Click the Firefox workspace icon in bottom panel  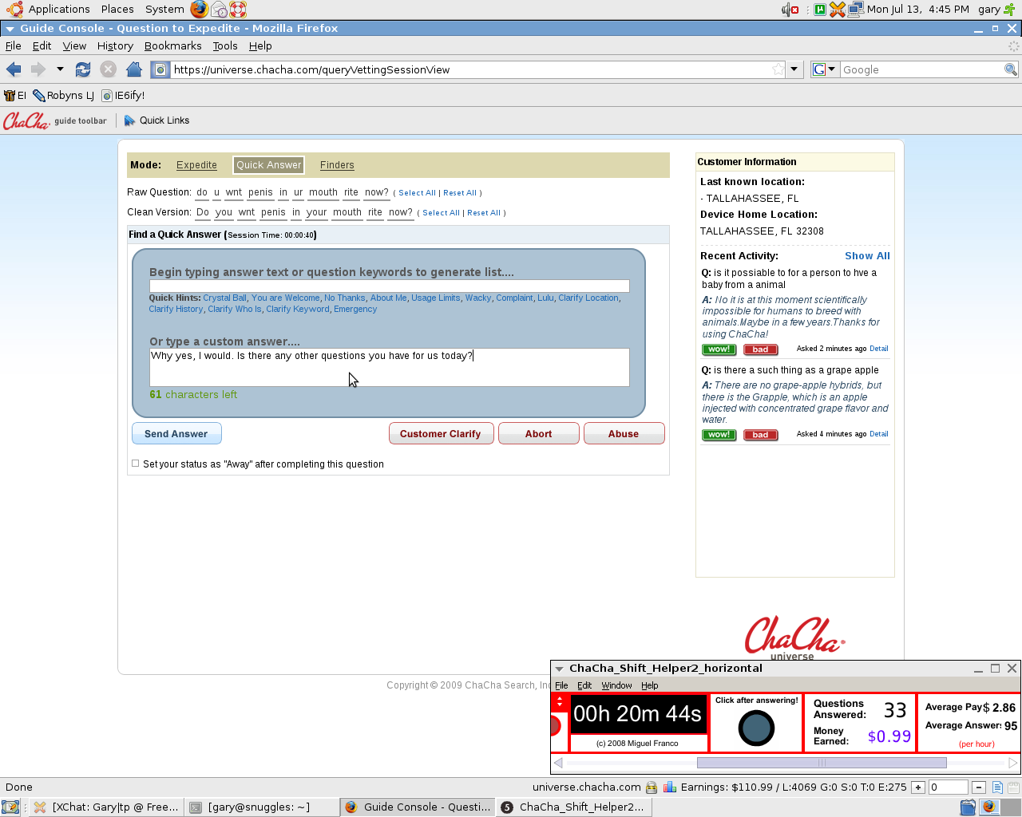[989, 807]
